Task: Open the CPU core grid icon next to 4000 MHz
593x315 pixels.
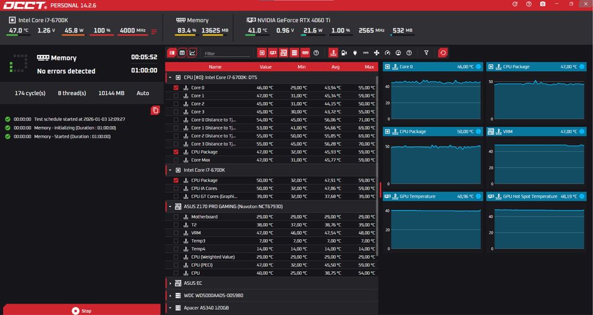Action: click(x=154, y=31)
